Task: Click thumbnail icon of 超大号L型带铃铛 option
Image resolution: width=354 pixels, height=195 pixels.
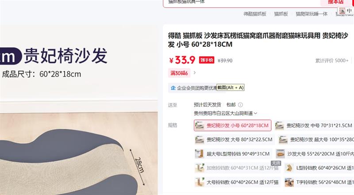Action: [200, 154]
